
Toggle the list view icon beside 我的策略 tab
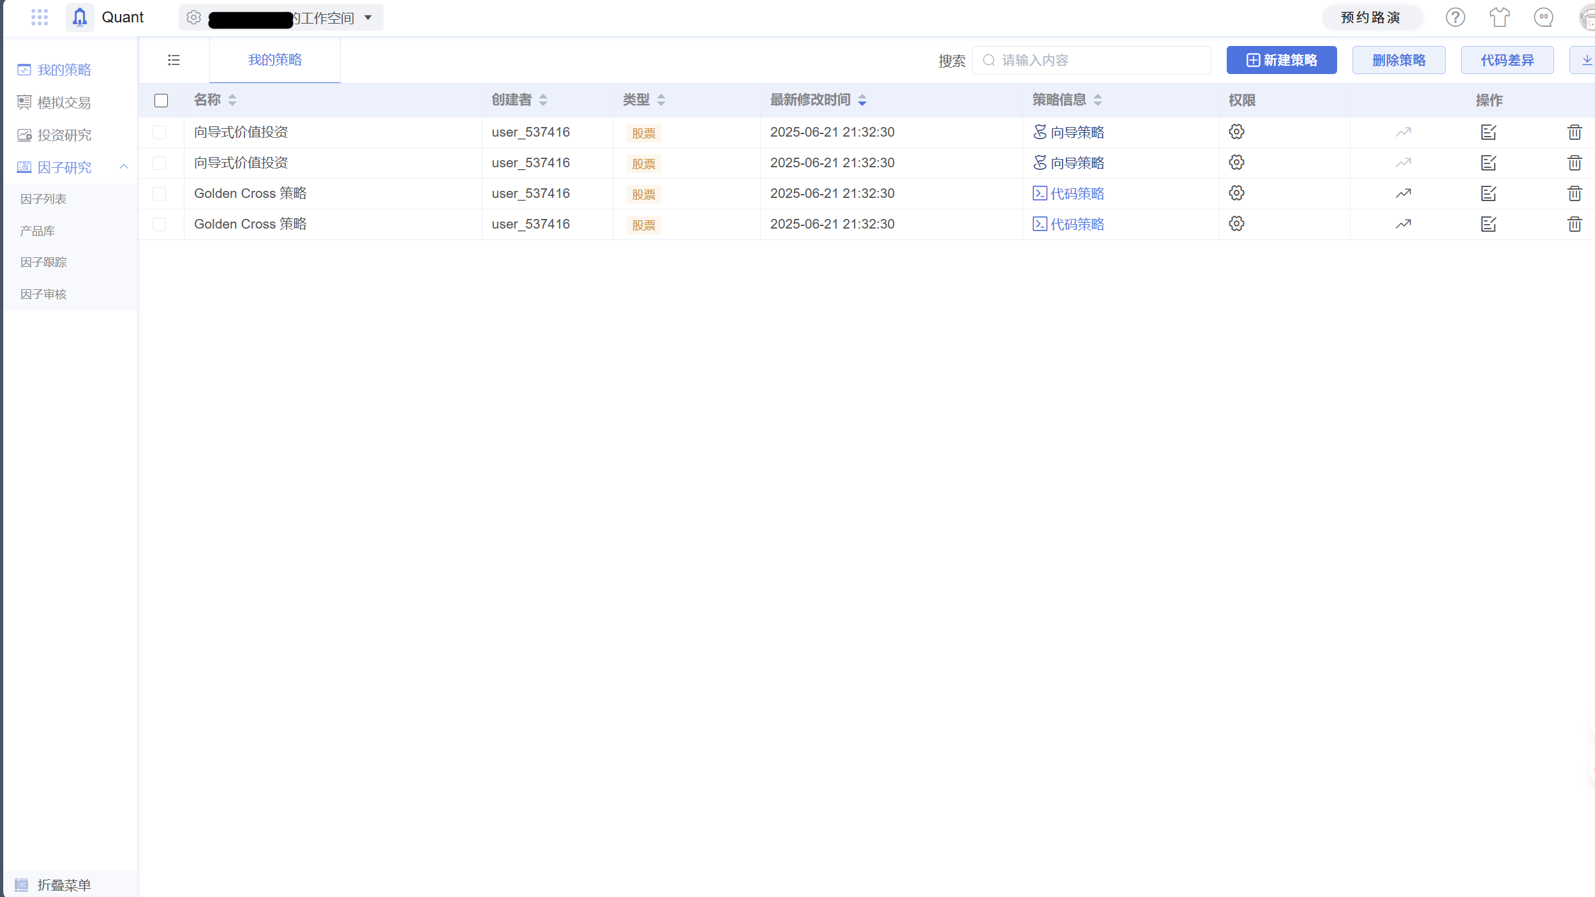174,60
